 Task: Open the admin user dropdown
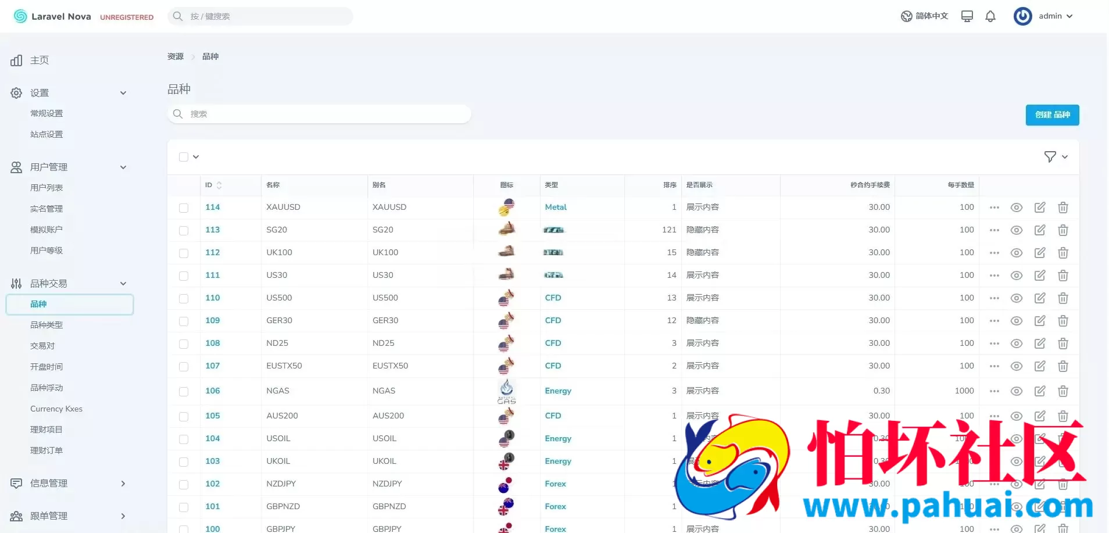1056,16
